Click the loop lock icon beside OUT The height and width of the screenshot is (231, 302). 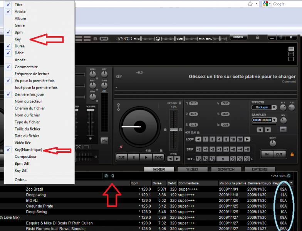click(292, 154)
